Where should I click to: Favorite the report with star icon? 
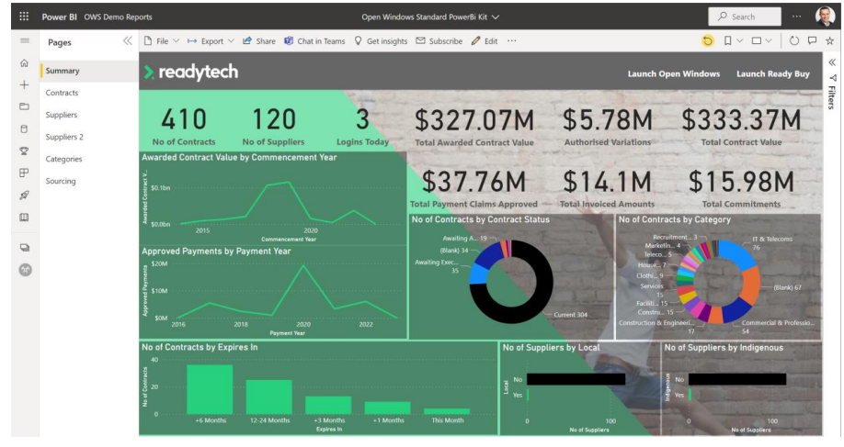[830, 40]
